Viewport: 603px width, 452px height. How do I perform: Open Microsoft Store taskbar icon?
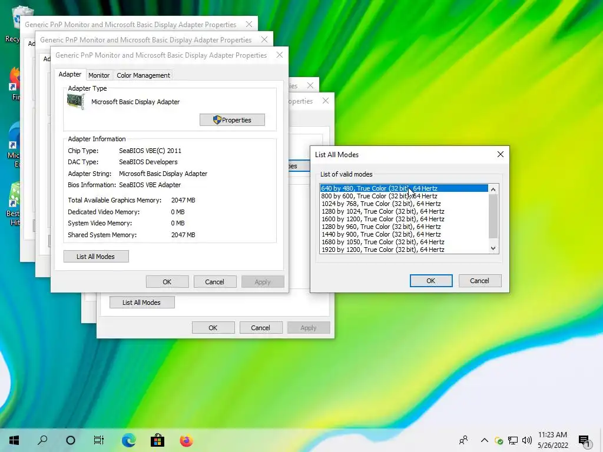157,440
